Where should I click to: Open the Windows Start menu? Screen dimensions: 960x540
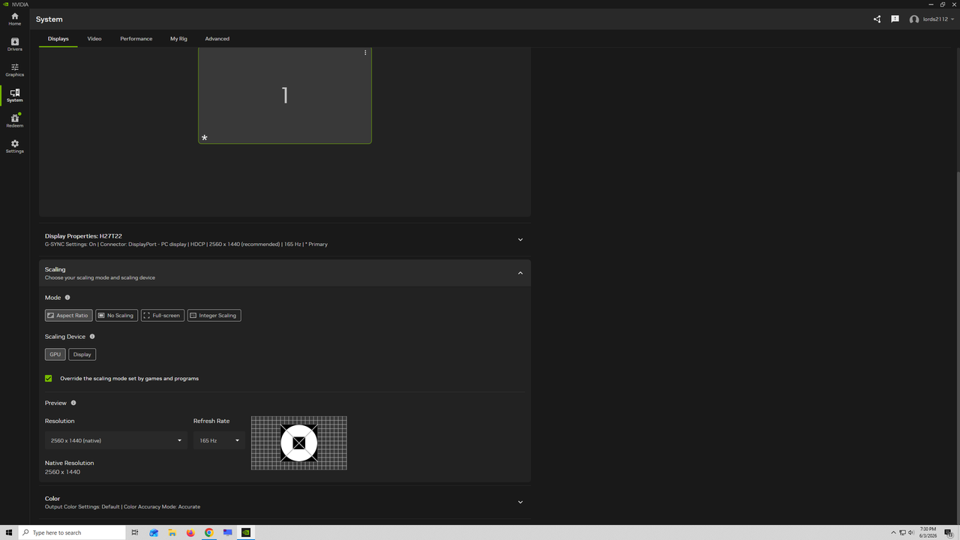pyautogui.click(x=8, y=532)
